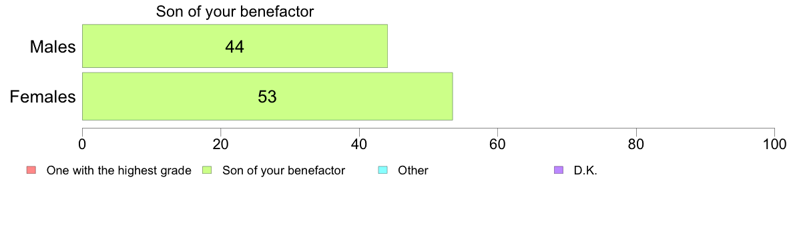Select the Males bar showing 44

tap(235, 46)
